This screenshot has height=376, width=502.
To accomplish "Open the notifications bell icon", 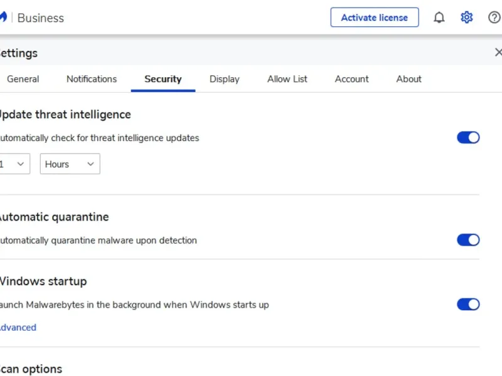I will (439, 18).
